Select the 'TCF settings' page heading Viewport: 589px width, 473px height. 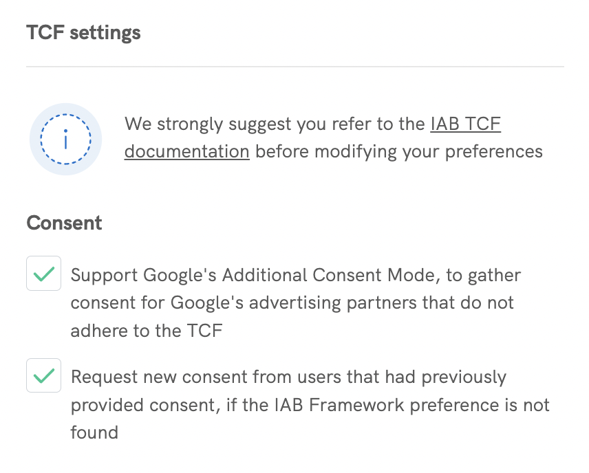tap(83, 32)
